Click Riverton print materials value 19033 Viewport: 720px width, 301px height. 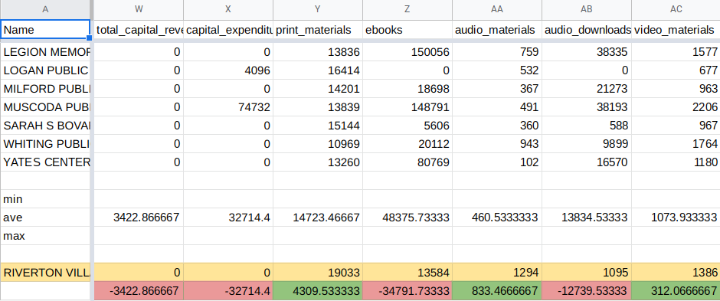[x=318, y=273]
